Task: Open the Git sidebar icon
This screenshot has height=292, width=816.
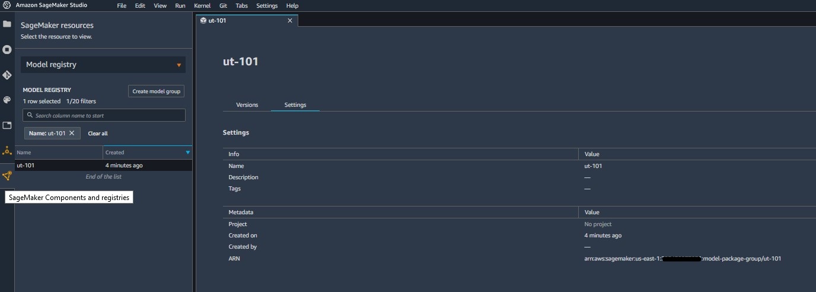Action: click(x=7, y=75)
